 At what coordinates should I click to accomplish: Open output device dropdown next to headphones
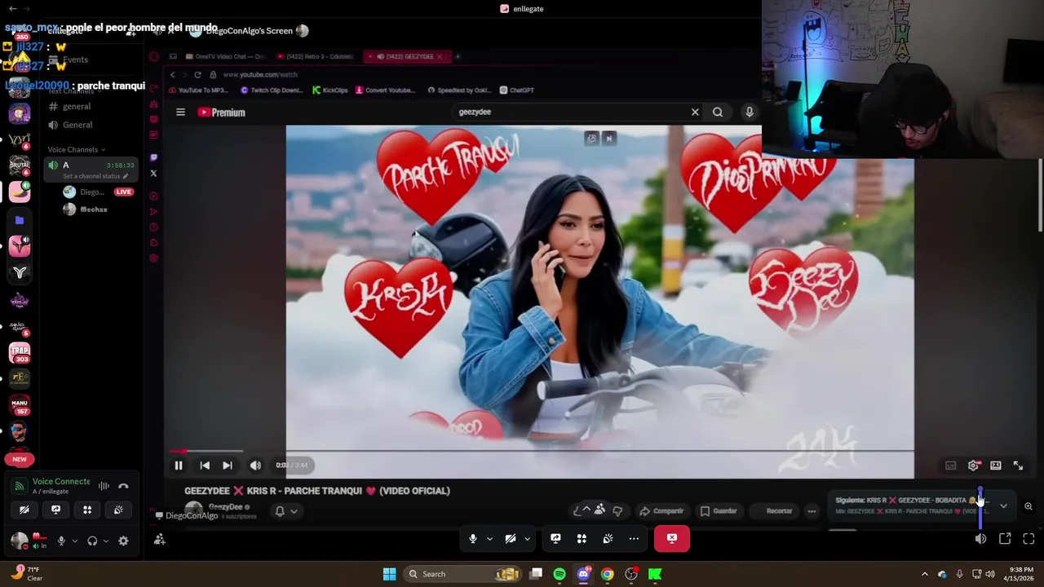[105, 541]
